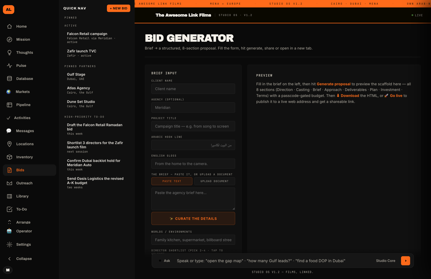Click the orange send arrow button
Screen dimensions: 431x279
[x=405, y=261]
